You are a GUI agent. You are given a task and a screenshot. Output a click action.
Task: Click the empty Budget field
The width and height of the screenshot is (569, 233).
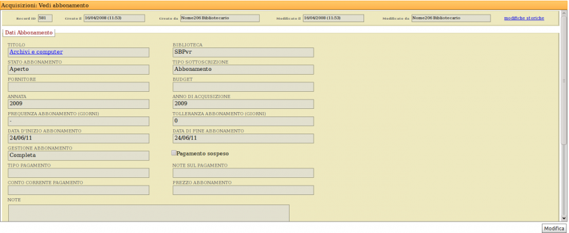click(x=243, y=87)
